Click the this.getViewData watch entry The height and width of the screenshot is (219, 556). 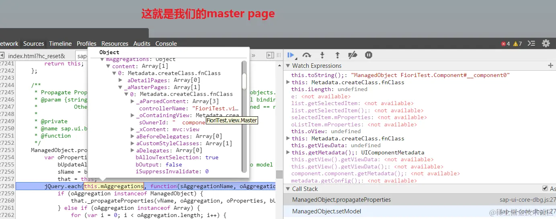point(336,145)
